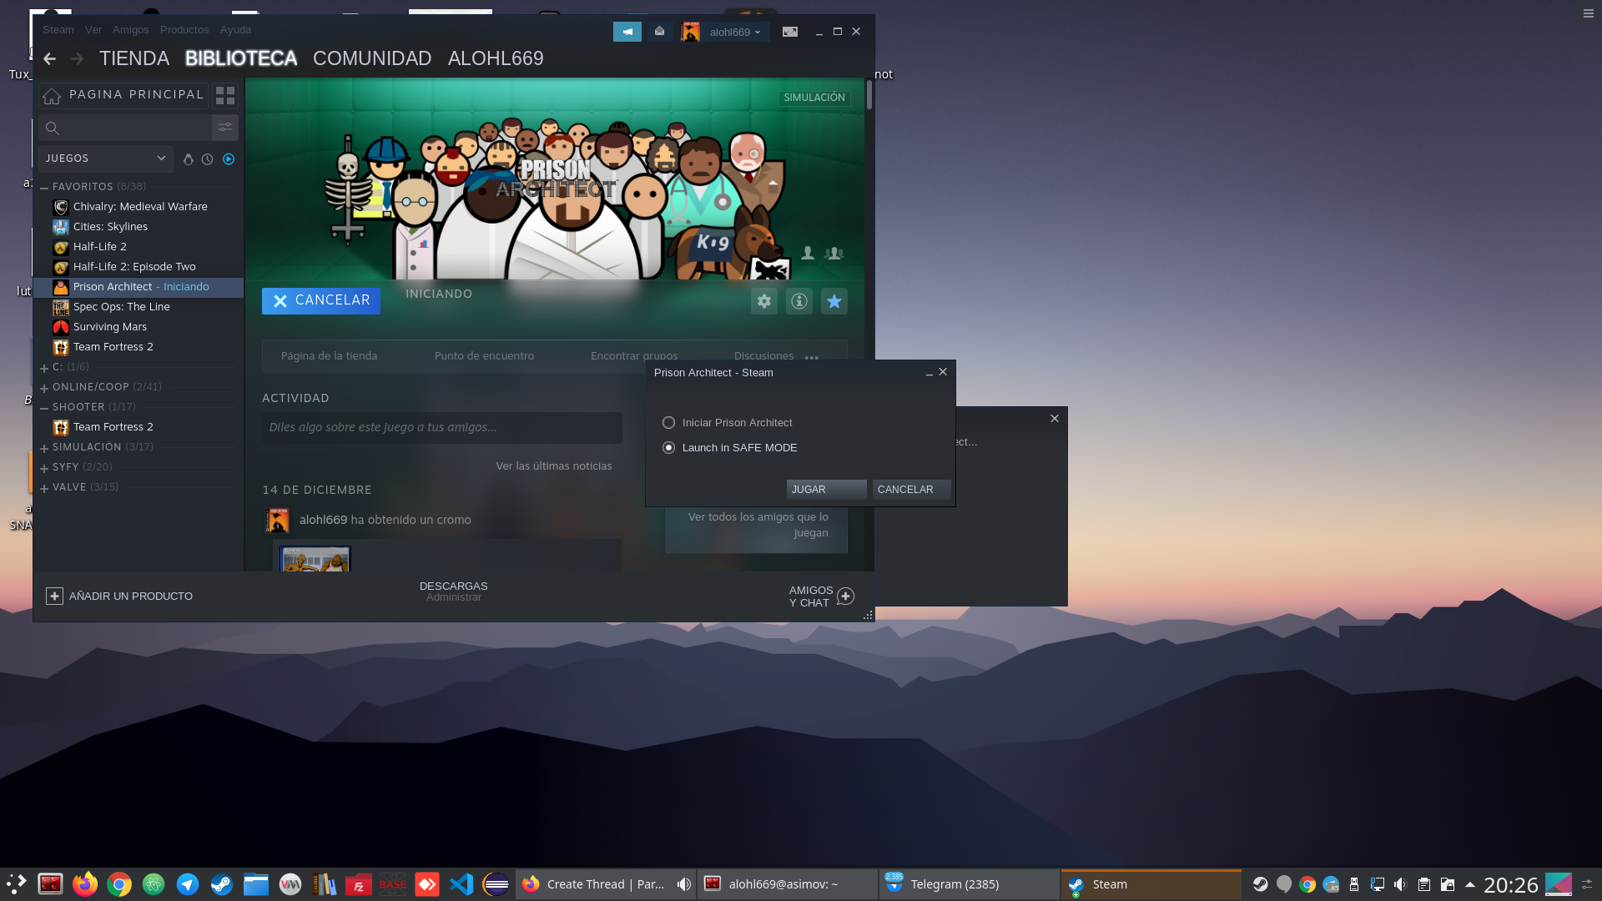Open FileZilla icon in taskbar
The width and height of the screenshot is (1602, 901).
(359, 884)
